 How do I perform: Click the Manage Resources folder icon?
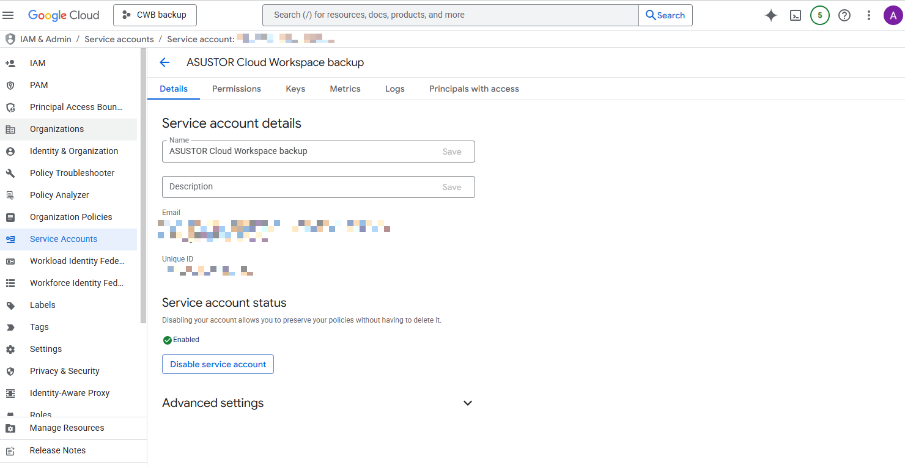tap(10, 428)
